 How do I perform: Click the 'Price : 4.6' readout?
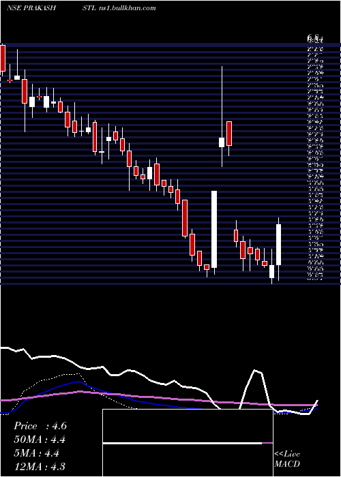[x=40, y=426]
